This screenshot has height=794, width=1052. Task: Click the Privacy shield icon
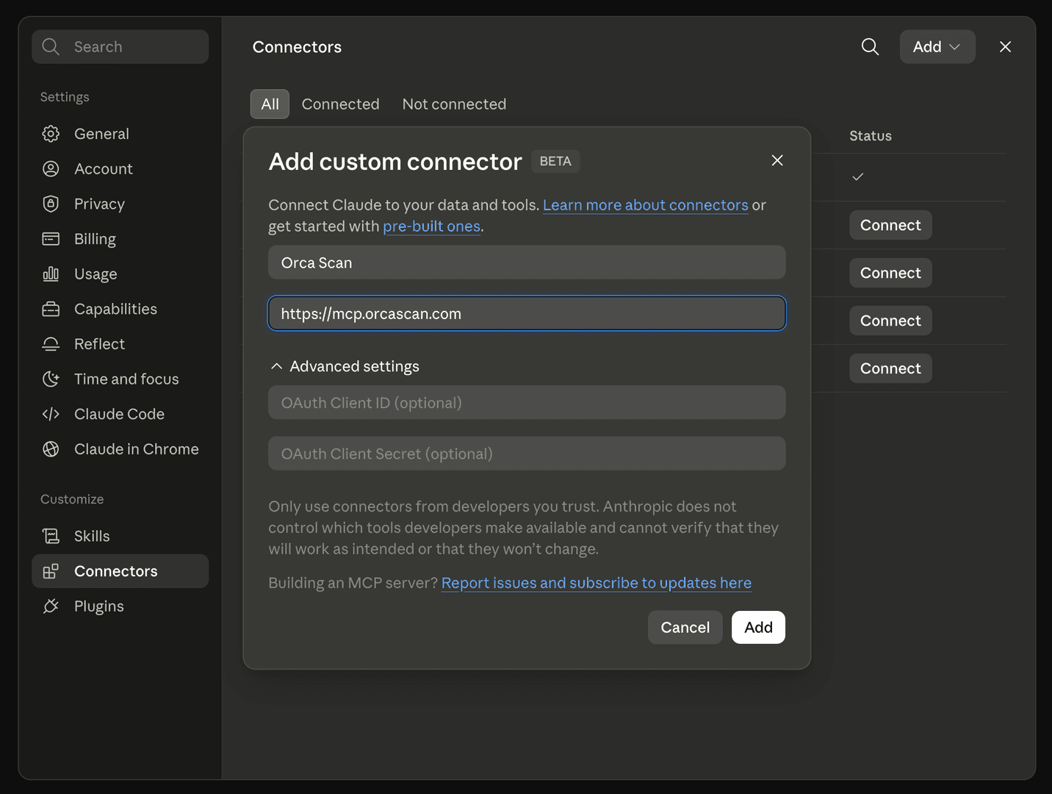click(x=51, y=204)
